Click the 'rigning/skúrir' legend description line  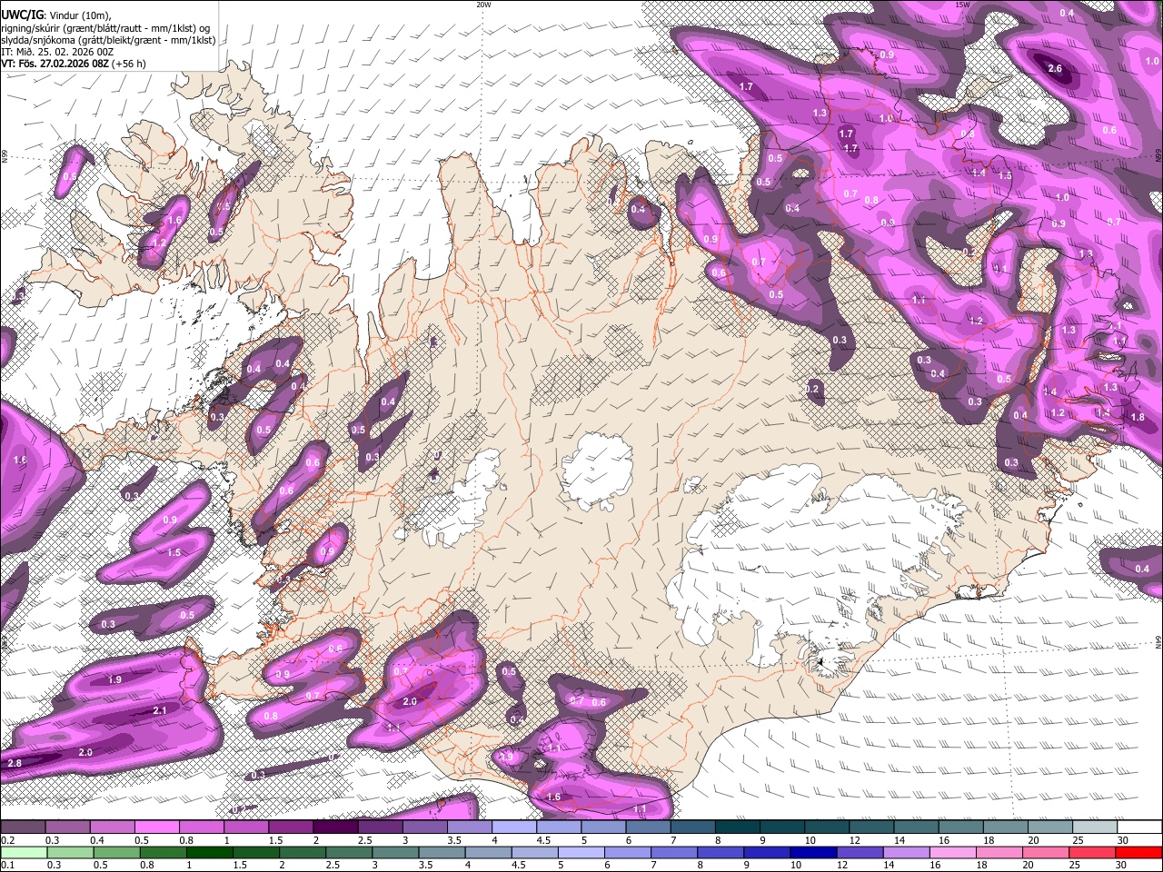tap(104, 28)
